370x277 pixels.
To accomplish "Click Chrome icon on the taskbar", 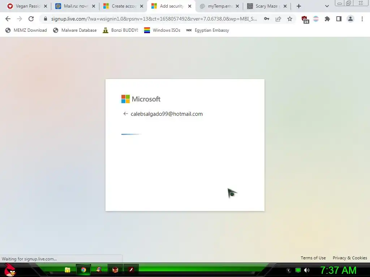I will pyautogui.click(x=83, y=270).
